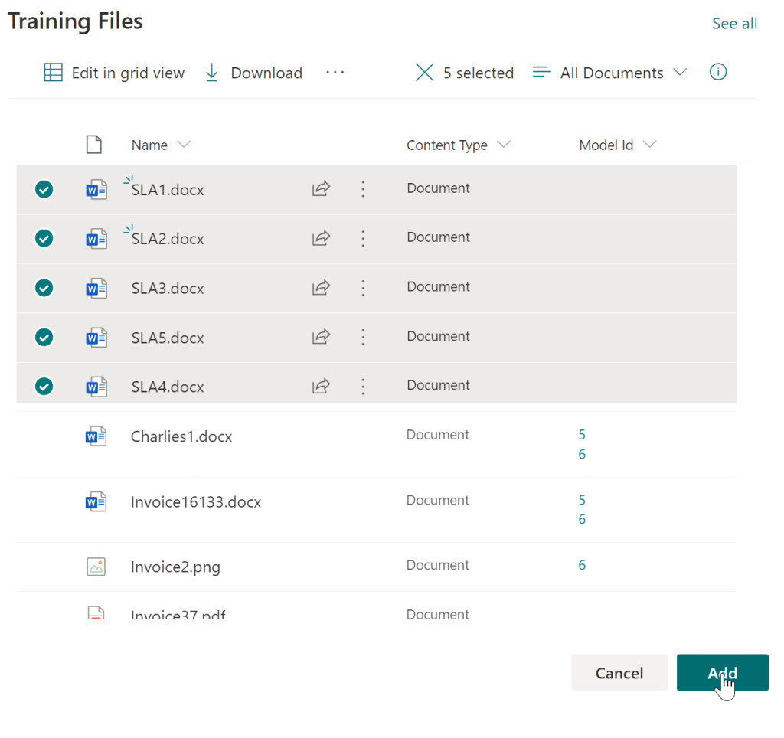Viewport: 784px width, 738px height.
Task: Select the Invoice2.png file row
Action: [x=175, y=567]
